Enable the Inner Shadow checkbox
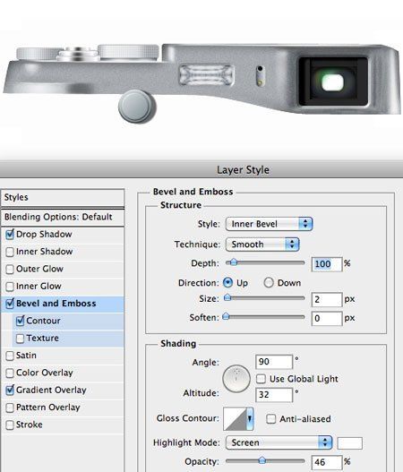 10,252
